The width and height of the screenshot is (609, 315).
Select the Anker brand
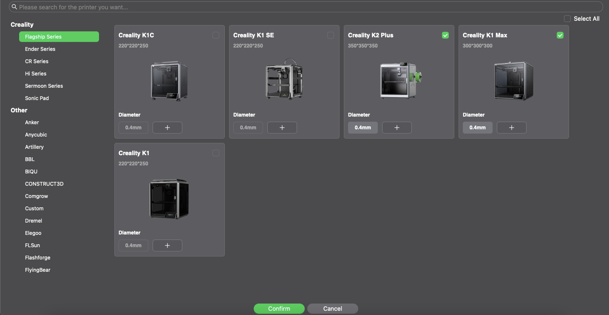tap(32, 123)
